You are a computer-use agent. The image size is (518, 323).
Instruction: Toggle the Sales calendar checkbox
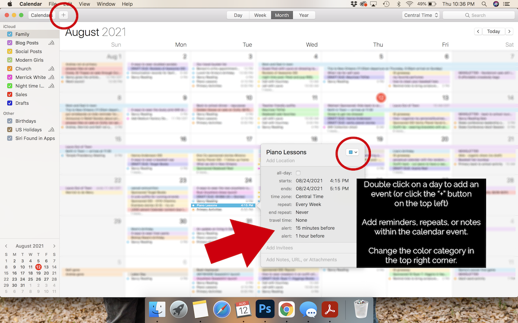[x=10, y=95]
